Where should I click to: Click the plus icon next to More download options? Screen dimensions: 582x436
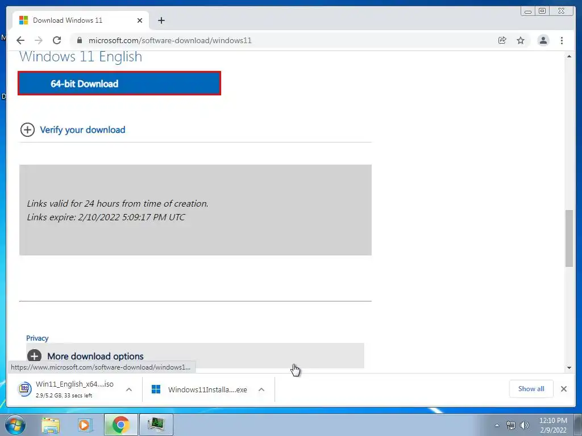coord(35,356)
